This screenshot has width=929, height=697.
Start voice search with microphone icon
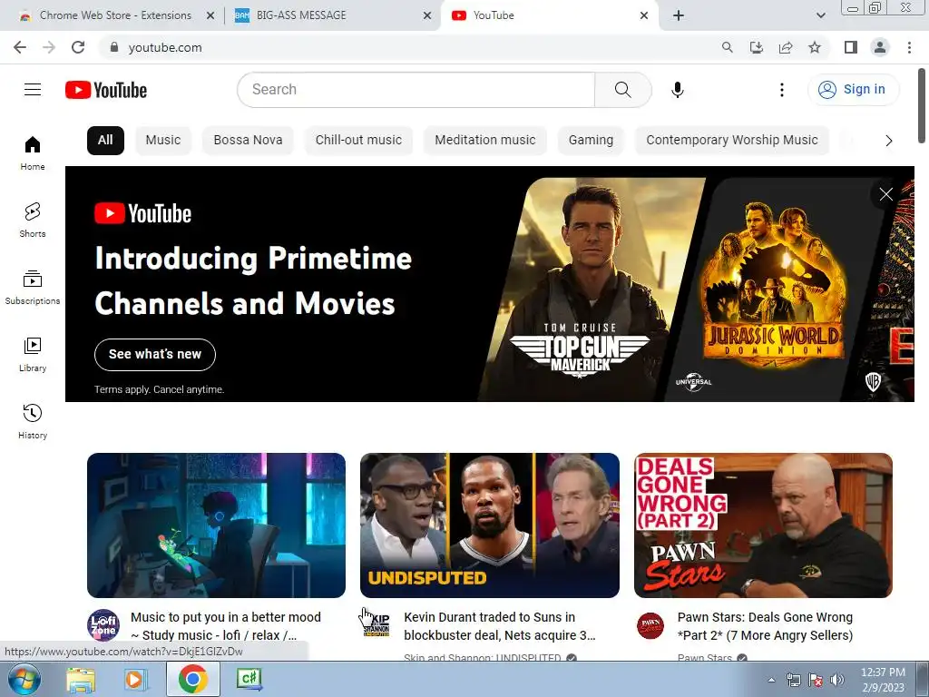pos(678,90)
